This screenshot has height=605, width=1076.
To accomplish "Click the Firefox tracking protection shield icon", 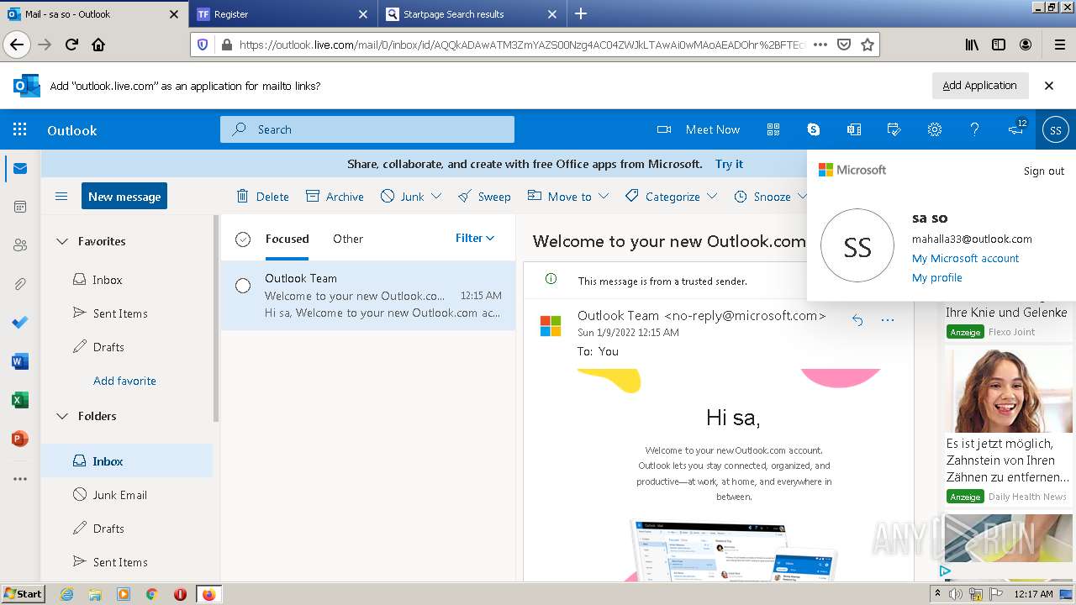I will (203, 45).
